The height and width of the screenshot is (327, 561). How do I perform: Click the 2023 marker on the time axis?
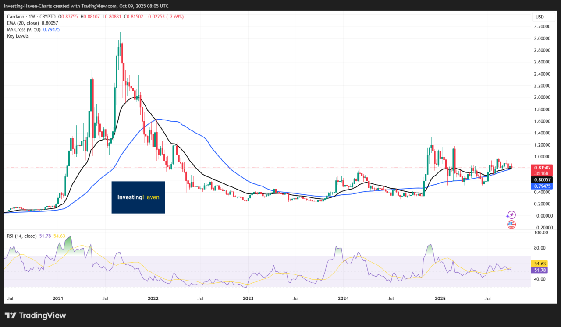(248, 299)
